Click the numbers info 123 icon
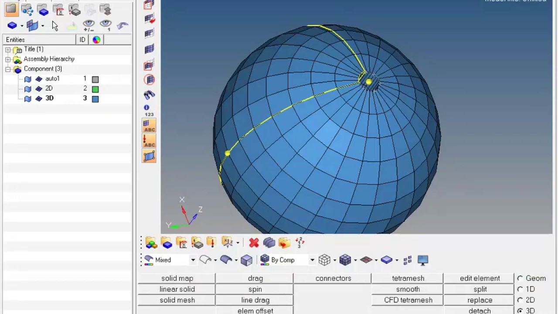Image resolution: width=558 pixels, height=314 pixels. point(149,110)
